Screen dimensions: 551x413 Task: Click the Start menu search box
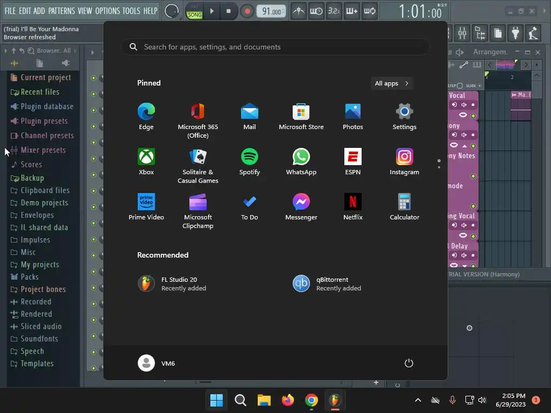[x=275, y=47]
